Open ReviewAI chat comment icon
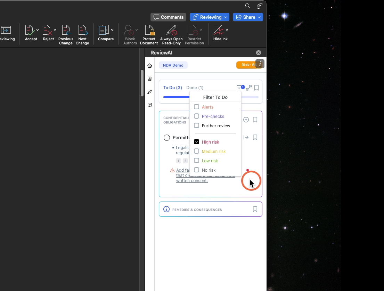The width and height of the screenshot is (384, 291). pos(150,105)
